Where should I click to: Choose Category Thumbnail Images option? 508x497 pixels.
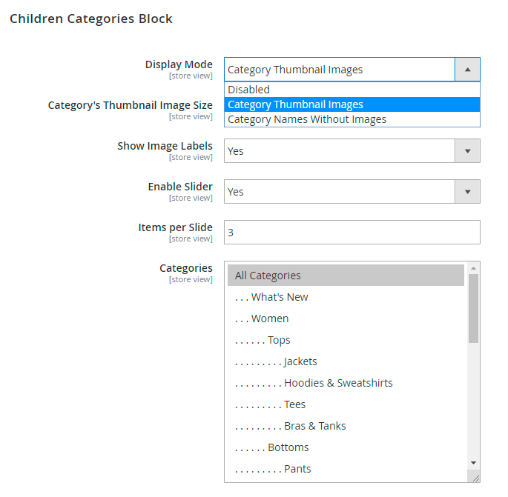tap(295, 104)
